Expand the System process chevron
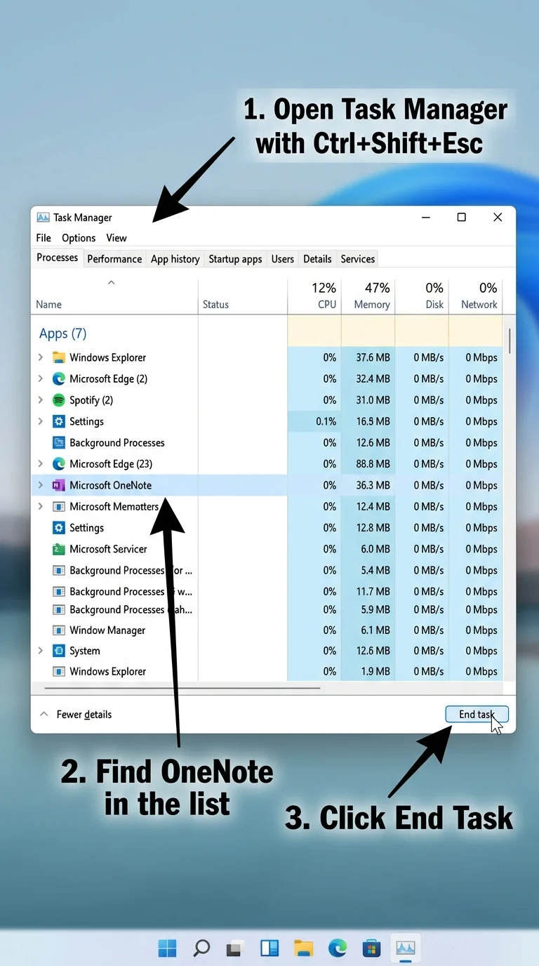Image resolution: width=539 pixels, height=966 pixels. coord(41,651)
